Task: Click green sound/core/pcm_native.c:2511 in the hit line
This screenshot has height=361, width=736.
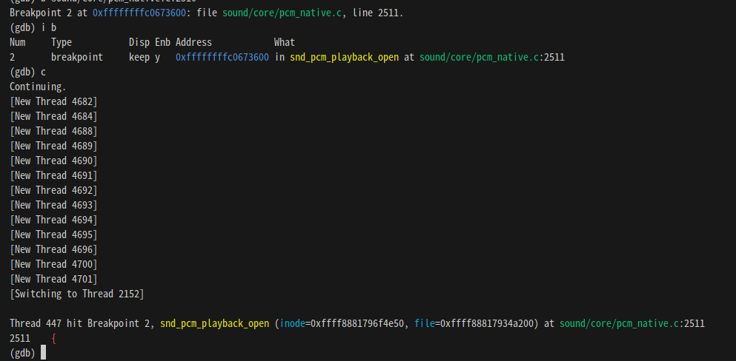Action: tap(632, 323)
